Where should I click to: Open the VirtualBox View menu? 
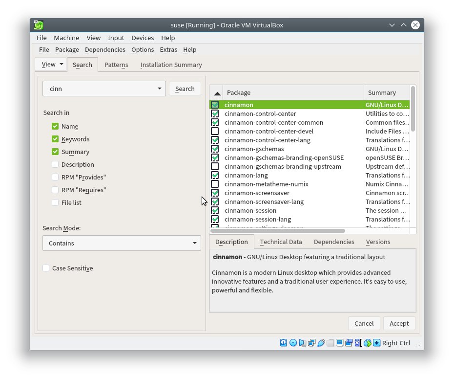94,38
